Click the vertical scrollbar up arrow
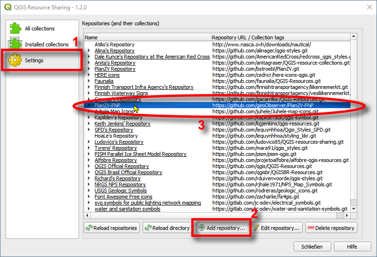 pyautogui.click(x=354, y=37)
